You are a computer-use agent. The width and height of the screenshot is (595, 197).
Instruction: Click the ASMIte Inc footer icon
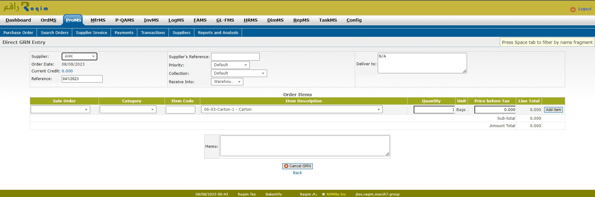(x=324, y=194)
